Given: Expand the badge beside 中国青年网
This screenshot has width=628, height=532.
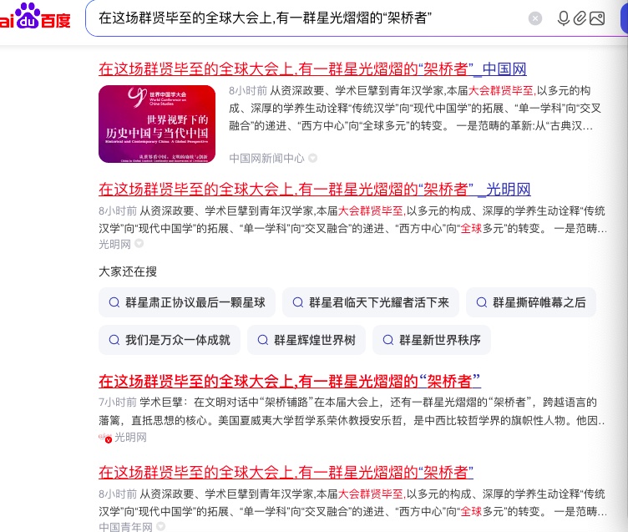Looking at the screenshot, I should [160, 526].
